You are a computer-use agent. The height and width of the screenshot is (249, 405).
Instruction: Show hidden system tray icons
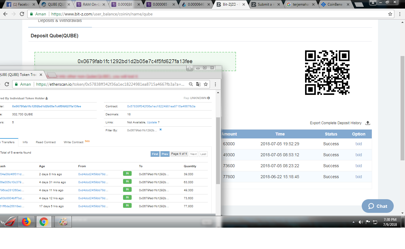tap(354, 222)
